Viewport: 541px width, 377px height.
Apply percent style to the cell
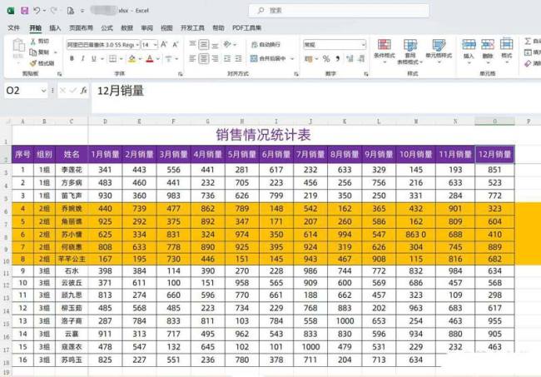point(326,59)
